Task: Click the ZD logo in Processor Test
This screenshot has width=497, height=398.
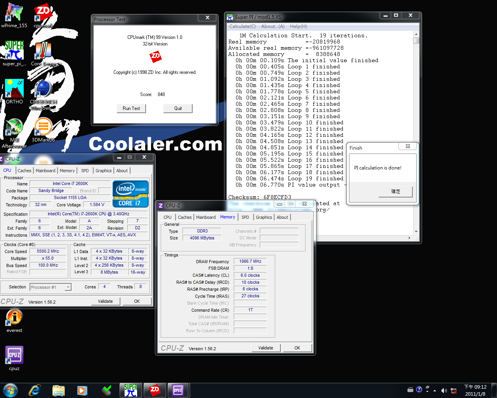Action: [x=155, y=57]
